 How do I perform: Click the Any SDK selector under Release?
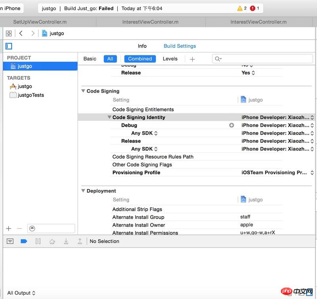(144, 149)
